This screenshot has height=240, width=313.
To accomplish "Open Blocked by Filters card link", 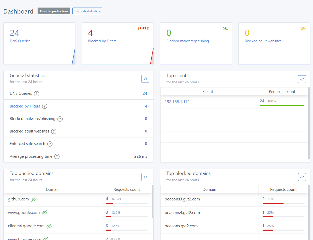I will coord(102,41).
